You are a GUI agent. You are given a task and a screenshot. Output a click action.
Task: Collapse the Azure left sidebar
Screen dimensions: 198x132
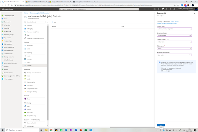point(21,12)
